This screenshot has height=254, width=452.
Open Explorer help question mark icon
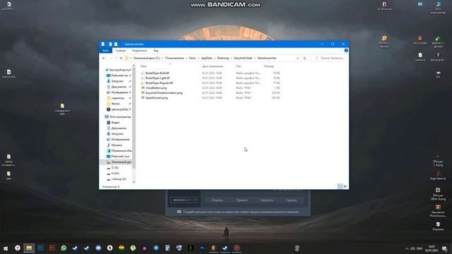click(x=346, y=50)
